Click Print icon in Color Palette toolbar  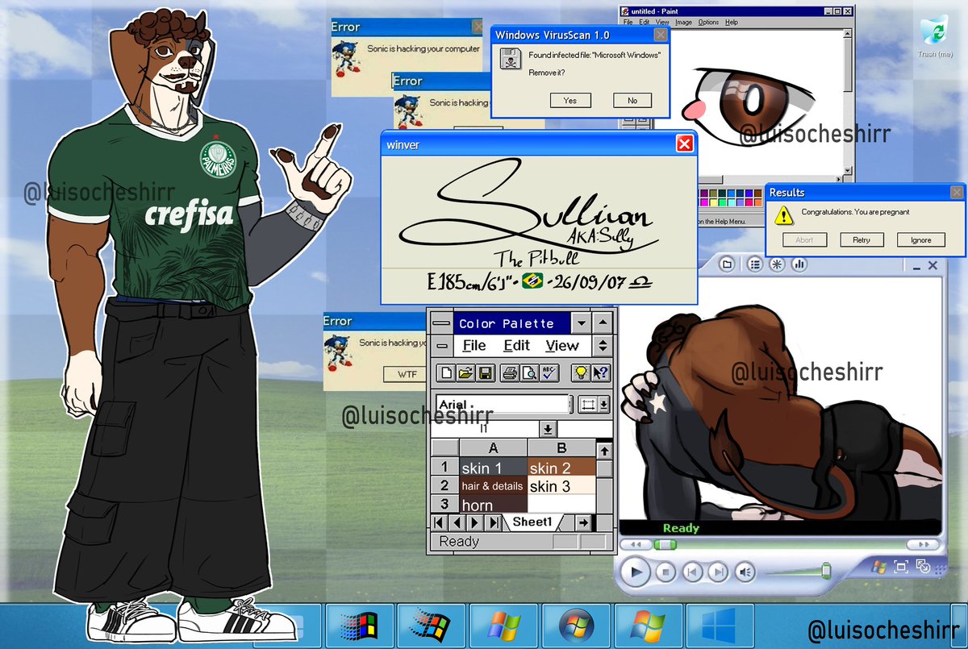point(509,372)
